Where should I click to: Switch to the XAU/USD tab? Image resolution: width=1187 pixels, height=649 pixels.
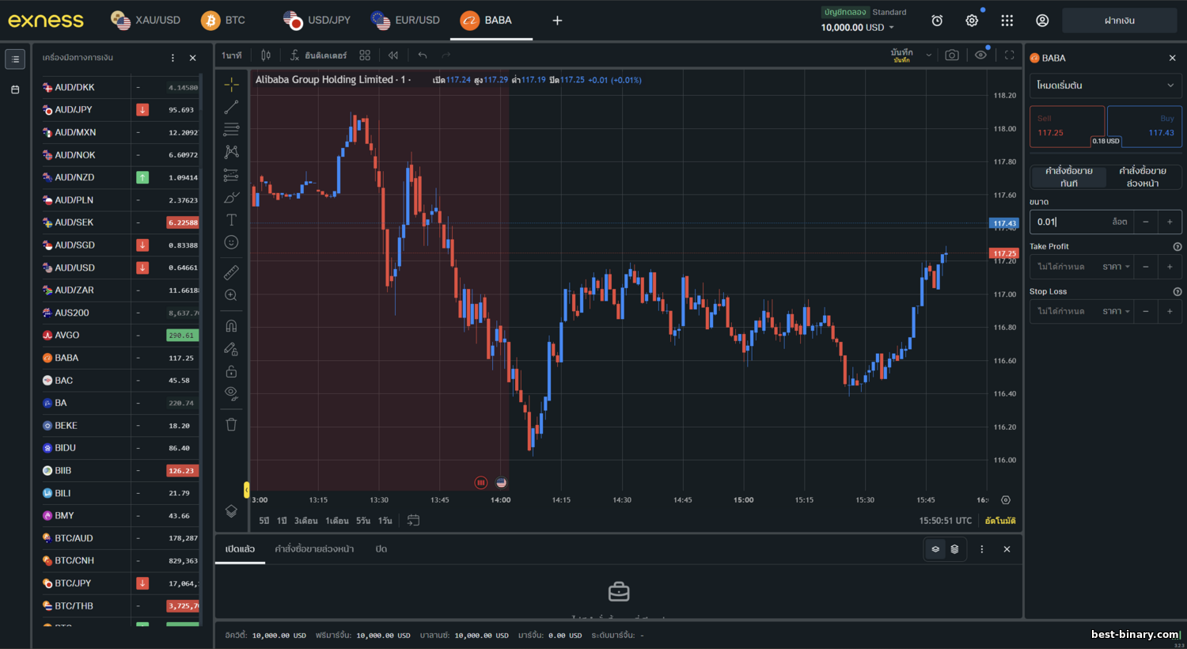pos(146,21)
